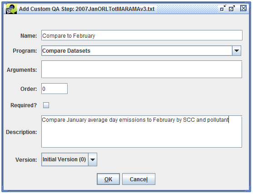Click the 'Name:' label
The image size is (253, 194).
(29, 36)
